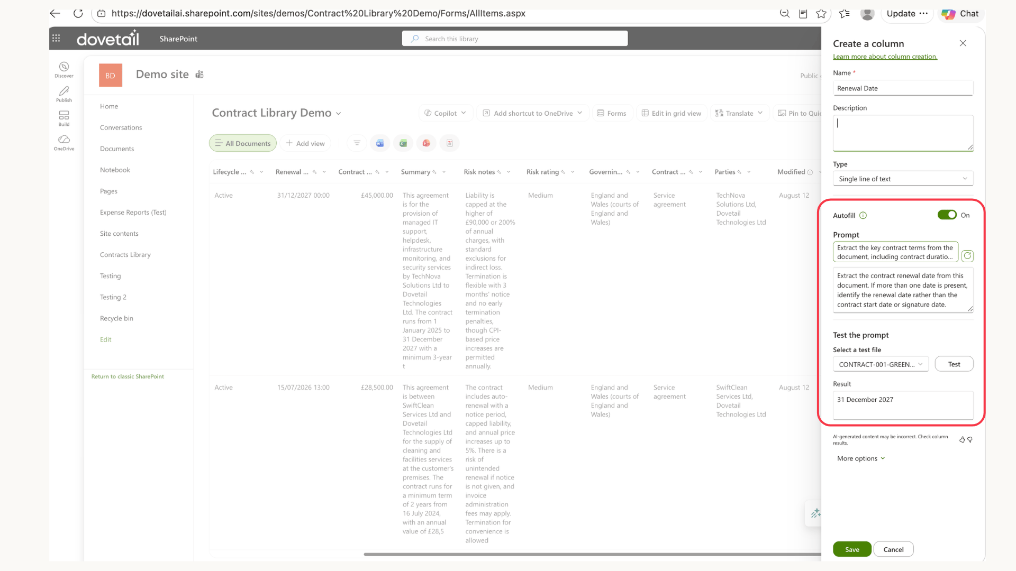Open Forms in the command bar
The width and height of the screenshot is (1016, 571).
click(x=612, y=113)
